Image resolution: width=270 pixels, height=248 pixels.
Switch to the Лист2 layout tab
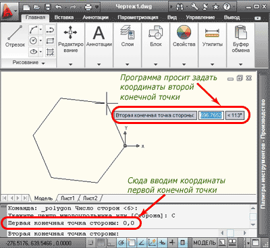[x=90, y=198]
